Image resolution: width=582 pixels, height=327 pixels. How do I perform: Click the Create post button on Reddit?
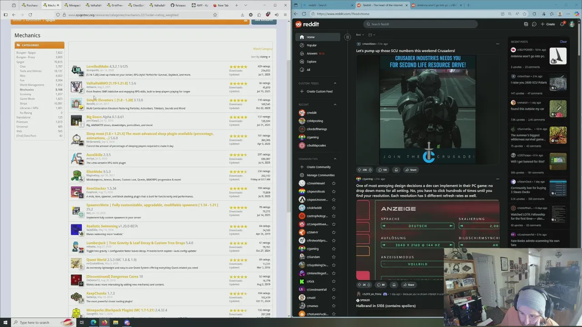[x=548, y=24]
